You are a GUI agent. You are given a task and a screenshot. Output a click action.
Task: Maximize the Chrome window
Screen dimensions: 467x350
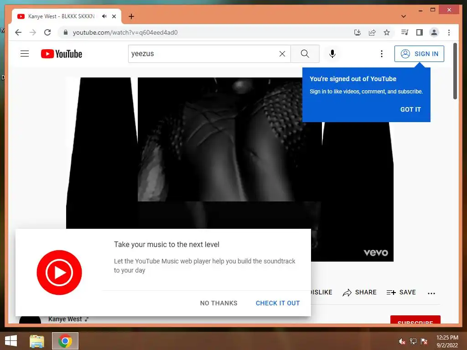point(433,10)
